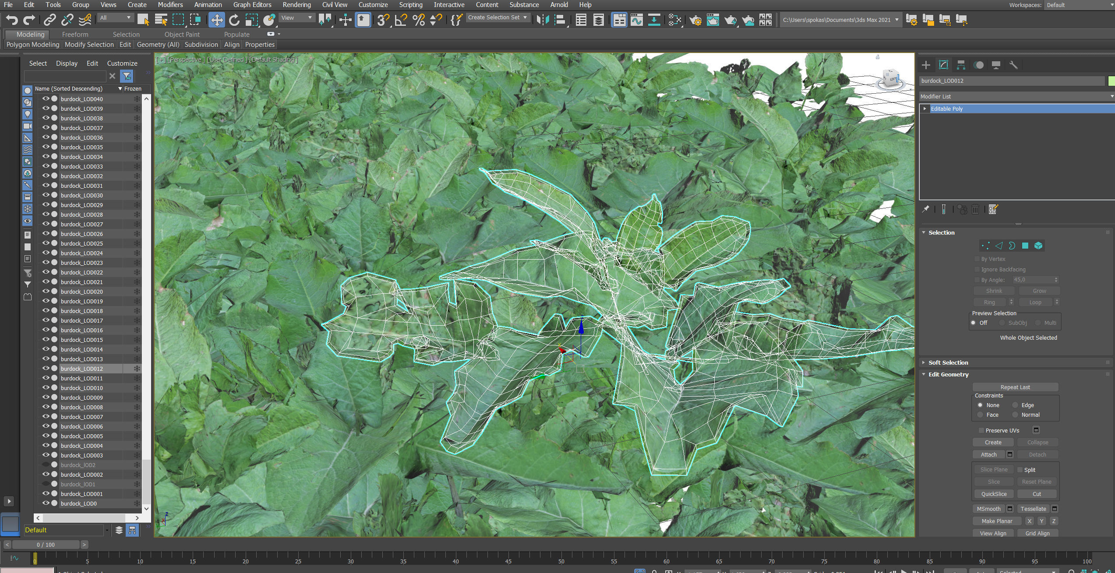The height and width of the screenshot is (573, 1115).
Task: Select the Select and Rotate tool
Action: [234, 20]
